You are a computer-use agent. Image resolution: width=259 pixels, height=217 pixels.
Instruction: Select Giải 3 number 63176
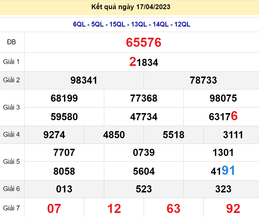(x=223, y=116)
